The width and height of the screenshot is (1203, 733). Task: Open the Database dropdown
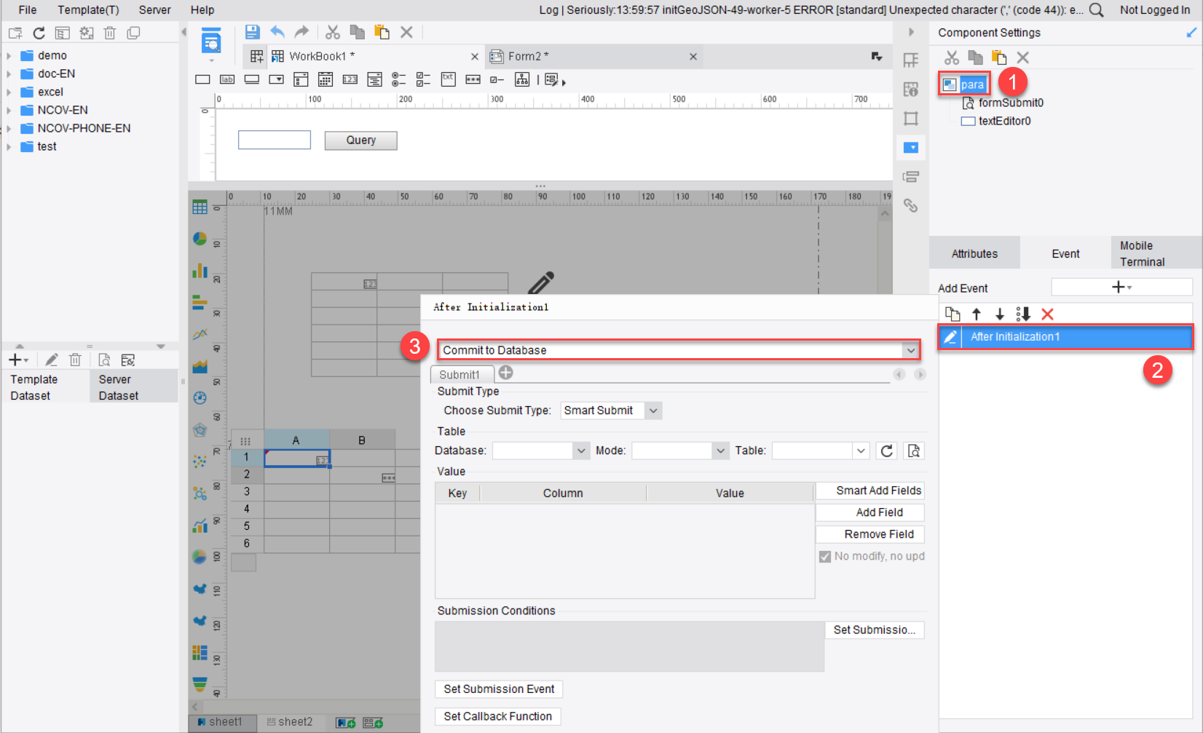pyautogui.click(x=581, y=451)
